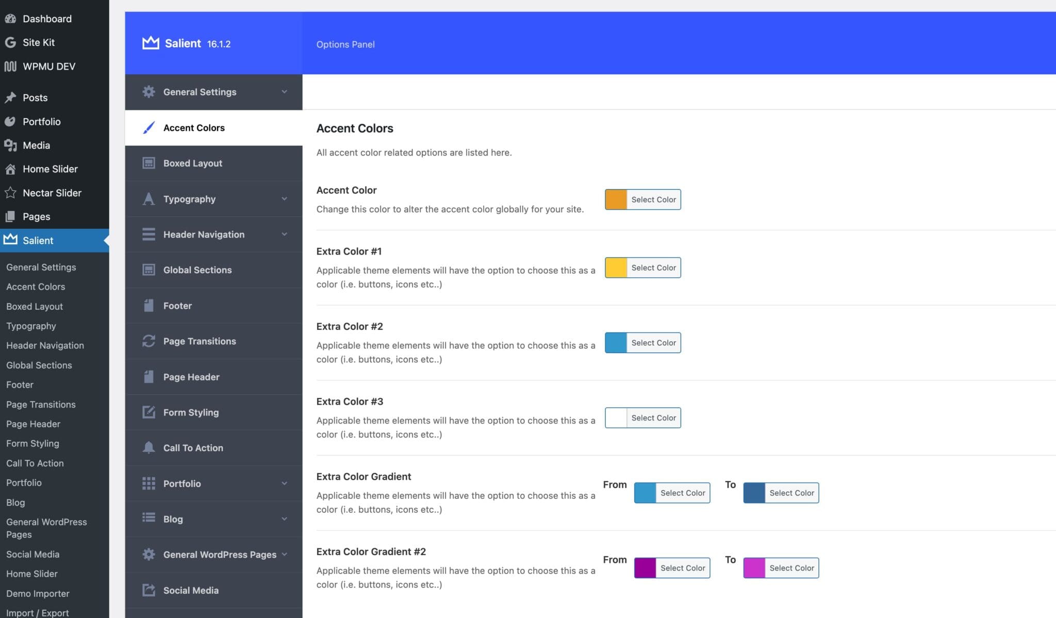Expand the General Settings section
1056x618 pixels.
[285, 92]
